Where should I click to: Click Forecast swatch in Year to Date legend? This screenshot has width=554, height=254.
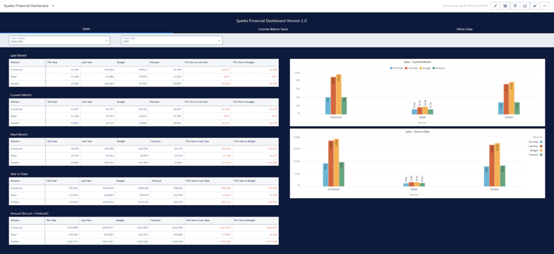(x=540, y=155)
